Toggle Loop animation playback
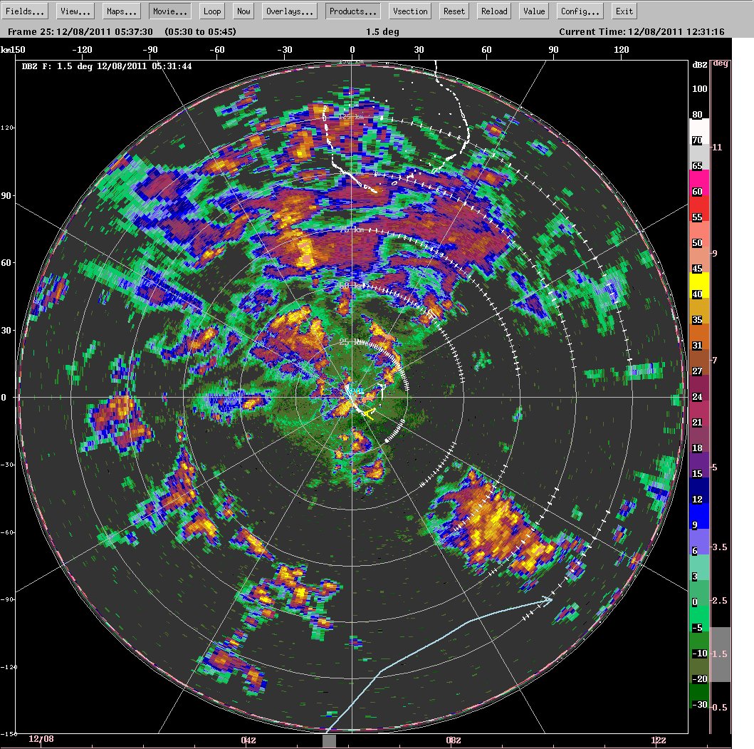754x749 pixels. coord(211,11)
